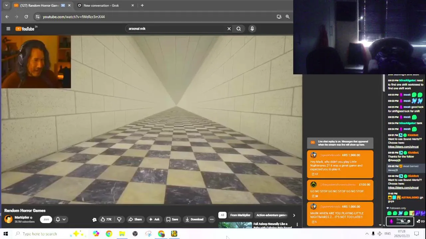Click the KickBot 'Thanks for the follow' message
The width and height of the screenshot is (426, 239).
(403, 156)
